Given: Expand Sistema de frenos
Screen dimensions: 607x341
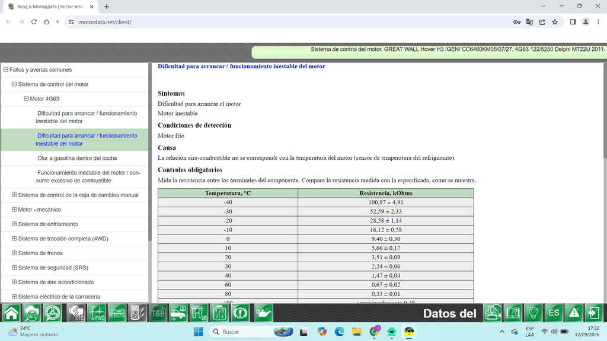Looking at the screenshot, I should click(14, 253).
